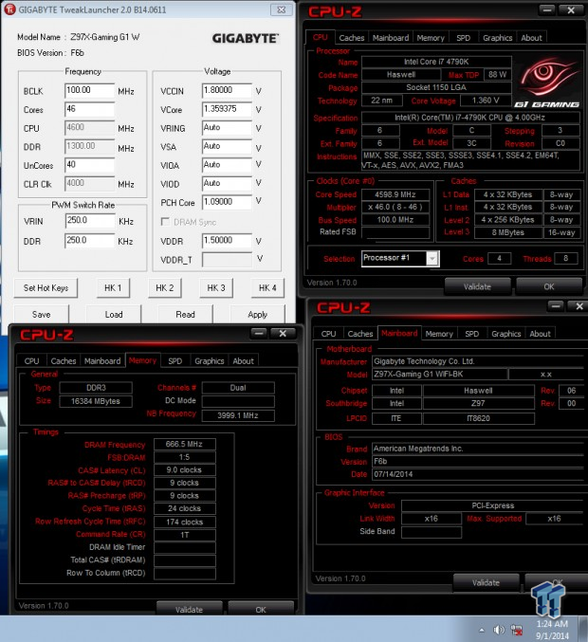The image size is (588, 642).
Task: Select CPU tab in the Memory window
Action: tap(31, 361)
